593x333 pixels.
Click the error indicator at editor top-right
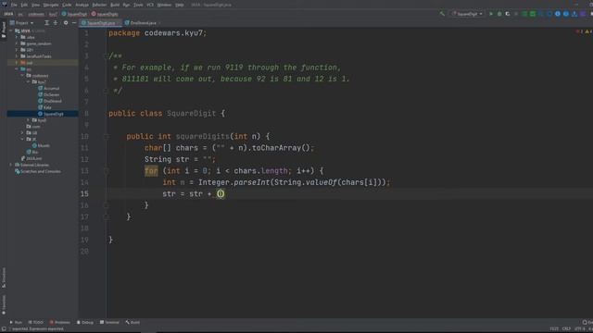point(579,31)
